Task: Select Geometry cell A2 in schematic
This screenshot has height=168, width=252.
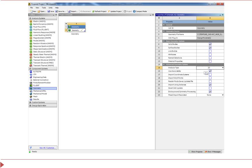Action: 77,30
